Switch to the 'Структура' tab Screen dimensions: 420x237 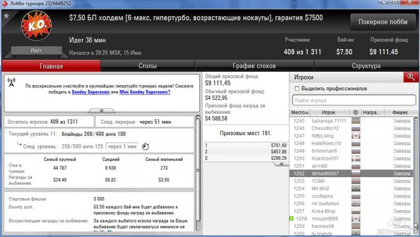[366, 66]
